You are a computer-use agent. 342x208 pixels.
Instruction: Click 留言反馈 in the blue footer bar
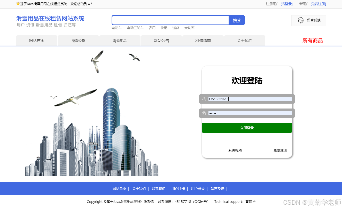(217, 189)
